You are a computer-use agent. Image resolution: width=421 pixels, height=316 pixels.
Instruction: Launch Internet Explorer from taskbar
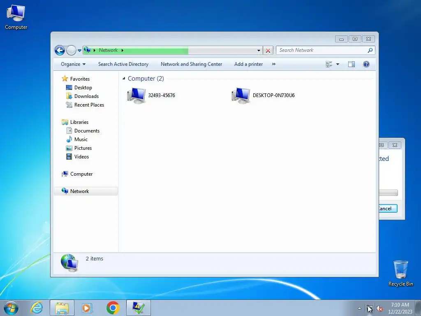(x=37, y=308)
